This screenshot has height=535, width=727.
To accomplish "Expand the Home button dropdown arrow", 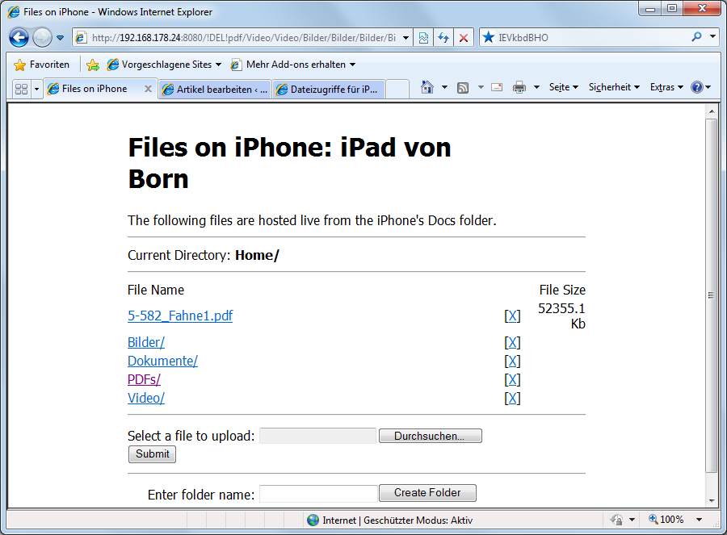I will tap(444, 87).
